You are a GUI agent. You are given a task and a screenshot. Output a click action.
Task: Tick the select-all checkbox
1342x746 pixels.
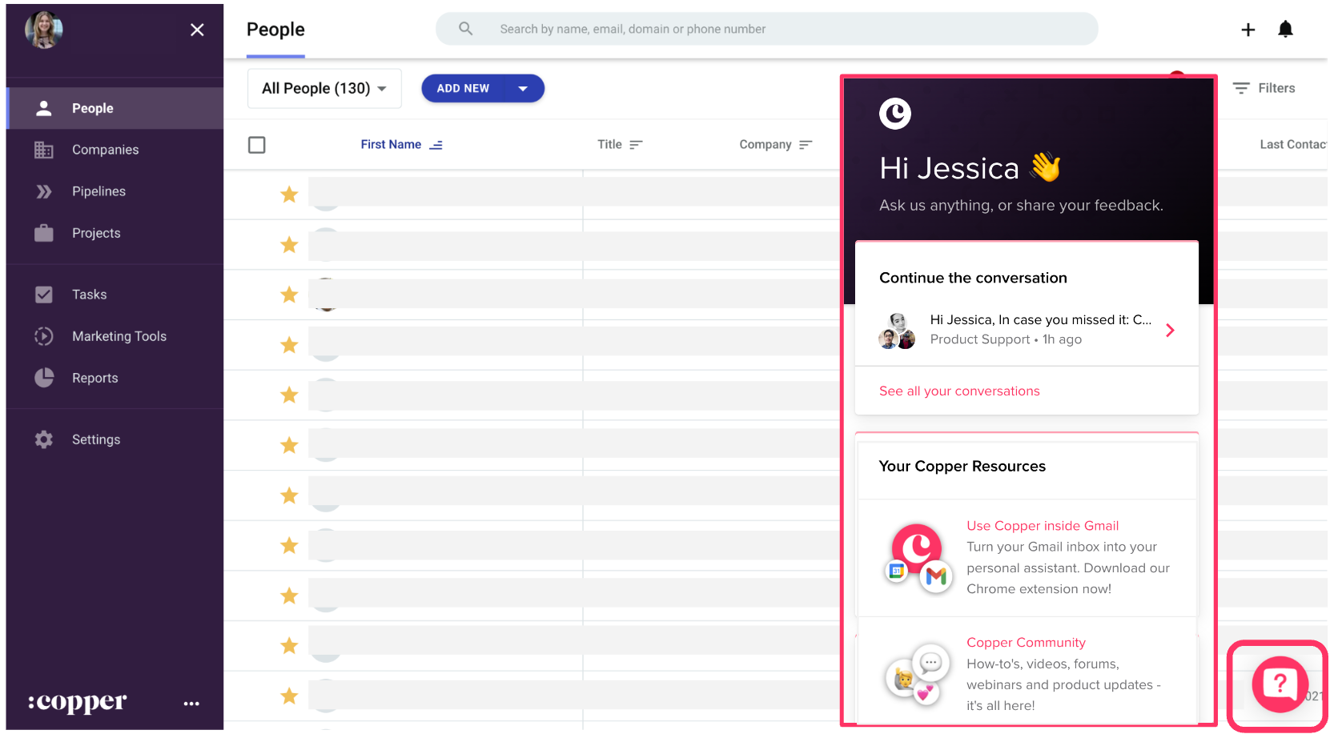257,145
